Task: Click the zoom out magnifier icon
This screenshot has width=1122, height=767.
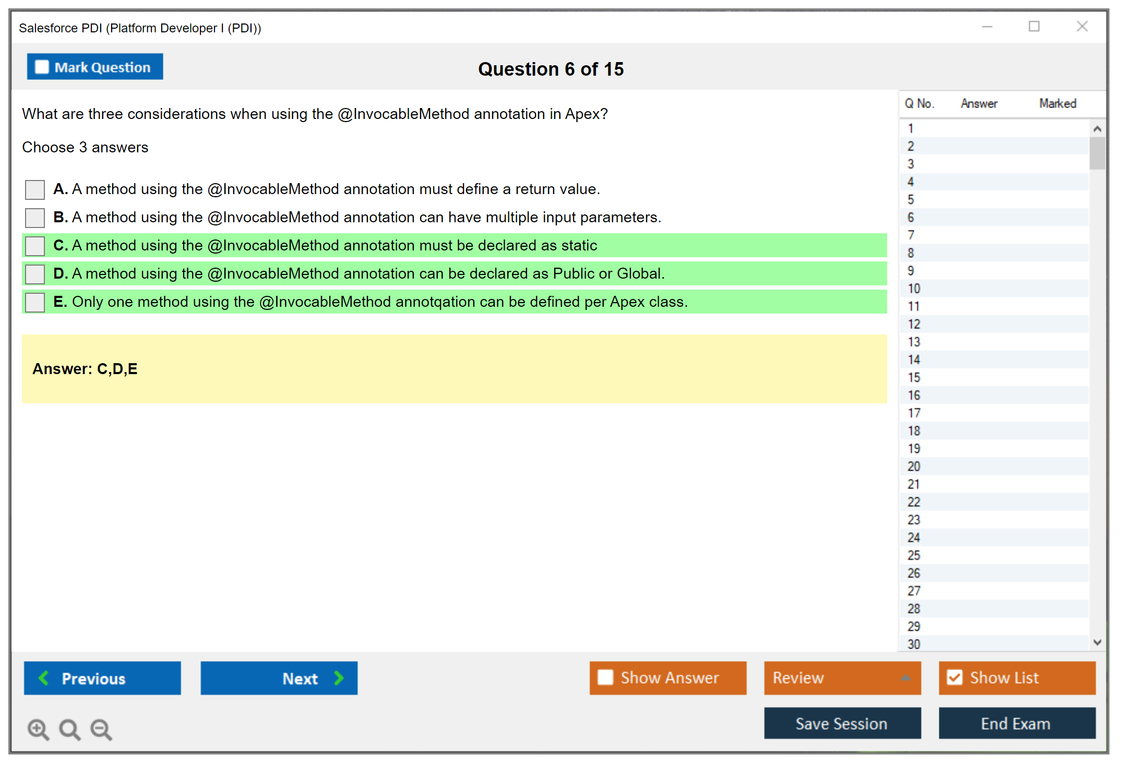Action: [x=101, y=728]
